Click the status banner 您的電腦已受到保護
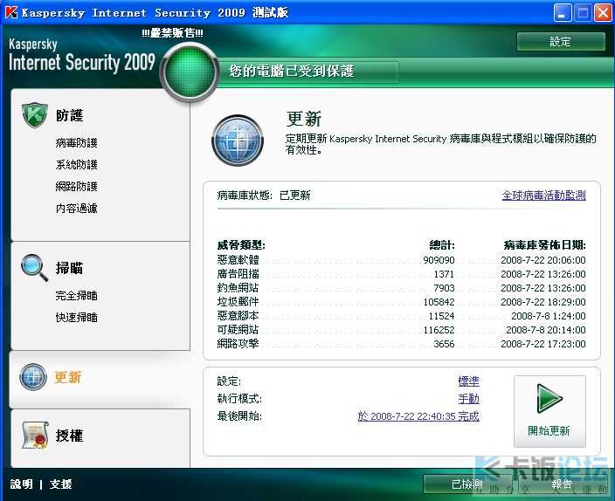This screenshot has height=501, width=615. click(x=292, y=71)
